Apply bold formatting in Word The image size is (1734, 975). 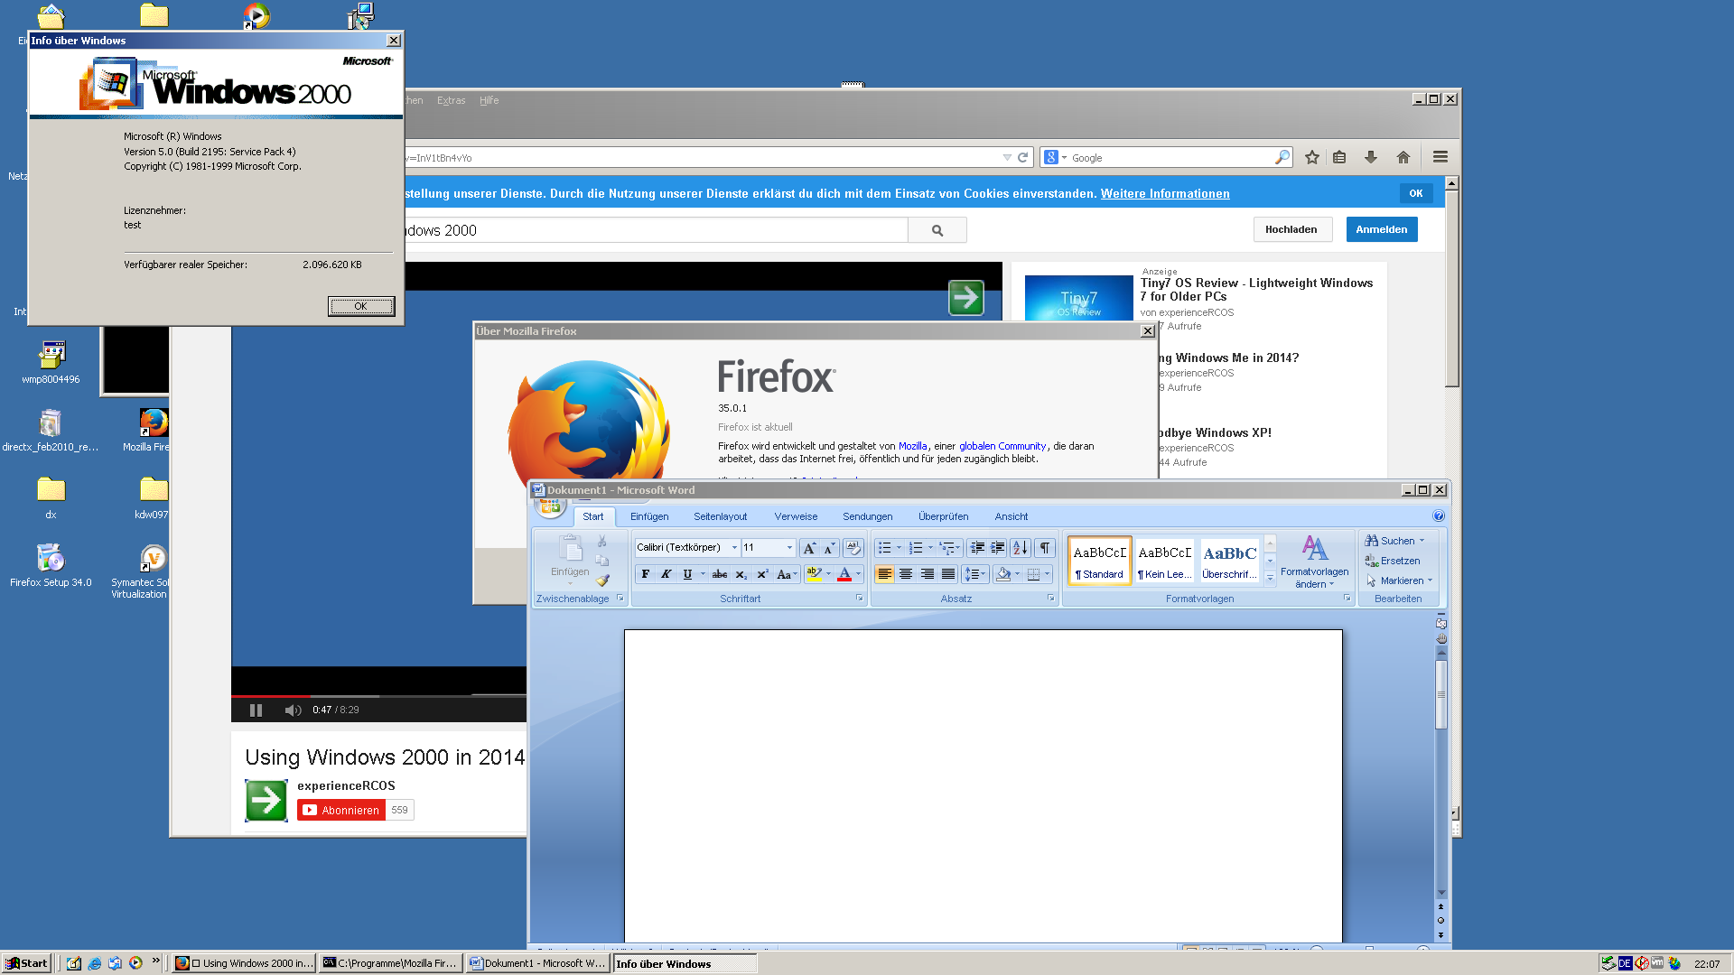point(645,574)
